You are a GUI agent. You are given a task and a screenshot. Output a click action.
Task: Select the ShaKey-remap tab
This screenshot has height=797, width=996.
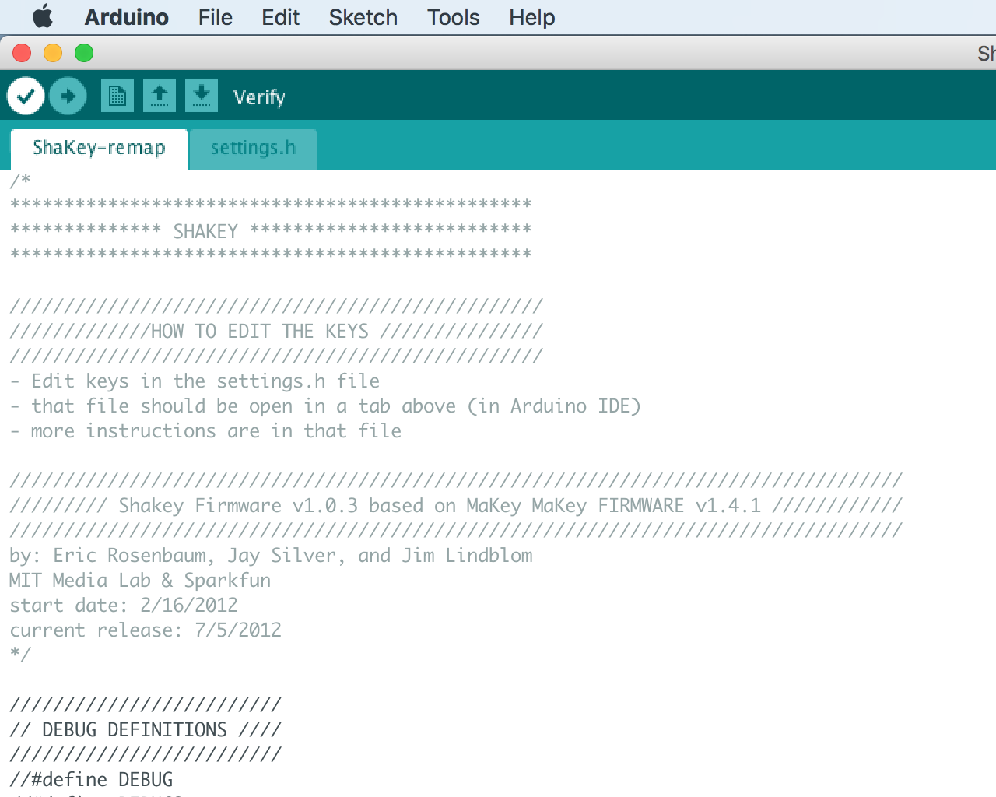[99, 148]
